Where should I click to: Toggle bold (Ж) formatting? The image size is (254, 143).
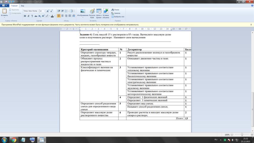pyautogui.click(x=25, y=16)
